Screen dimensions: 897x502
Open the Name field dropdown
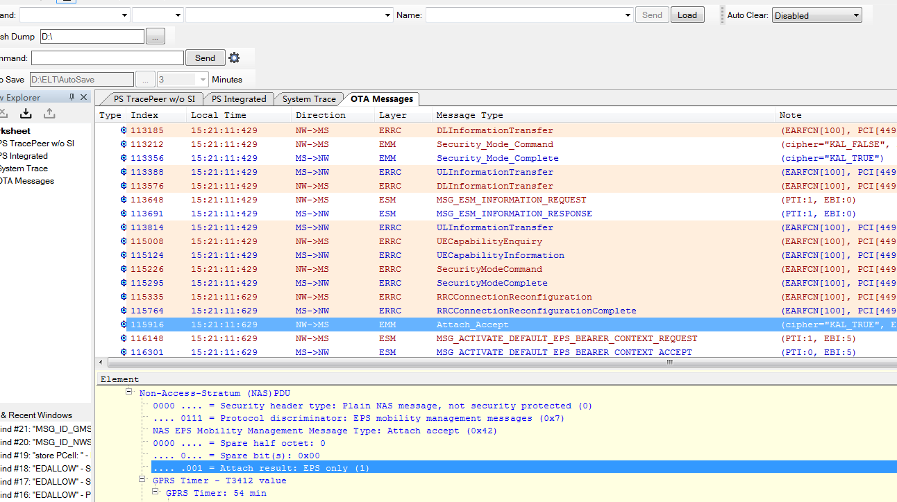tap(627, 15)
